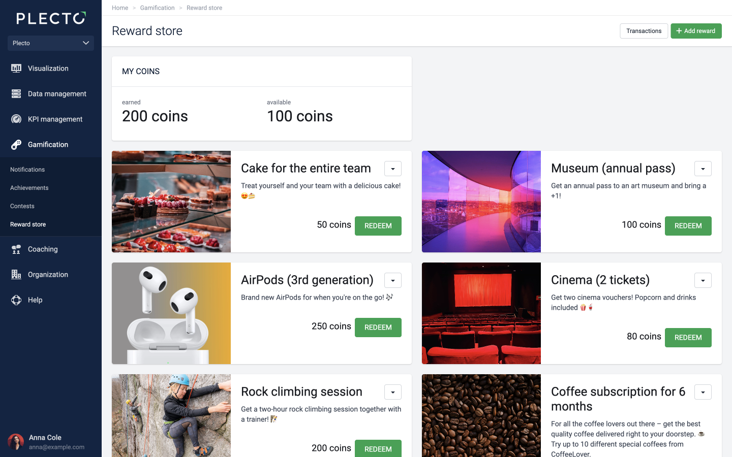Image resolution: width=732 pixels, height=457 pixels.
Task: Click the available 100 coins value
Action: point(300,116)
